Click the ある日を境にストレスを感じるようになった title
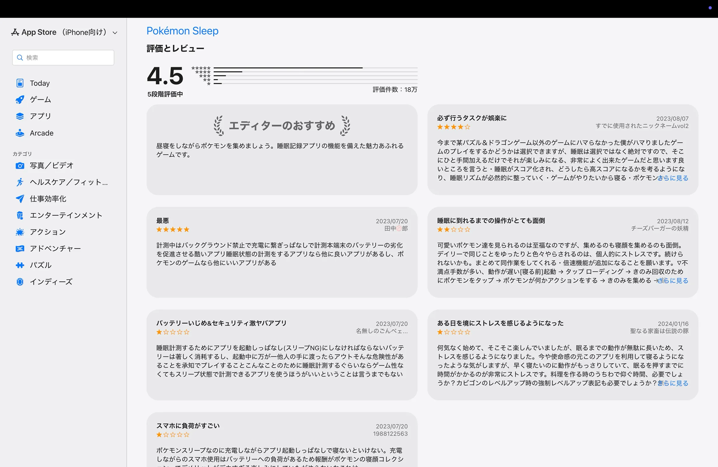718x467 pixels. pyautogui.click(x=501, y=323)
